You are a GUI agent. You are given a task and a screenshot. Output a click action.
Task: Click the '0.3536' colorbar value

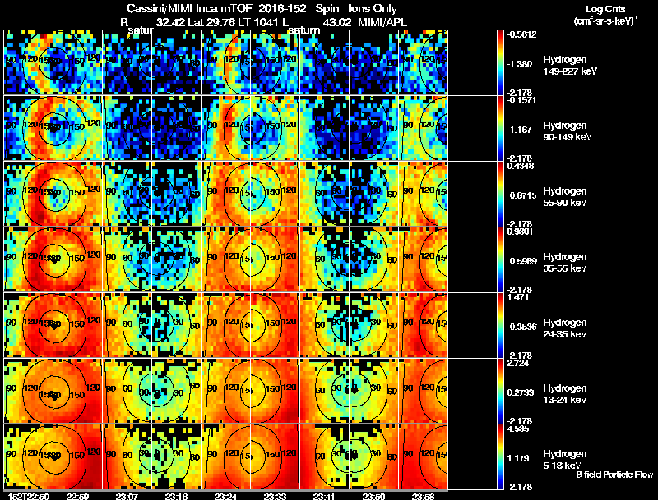click(523, 327)
